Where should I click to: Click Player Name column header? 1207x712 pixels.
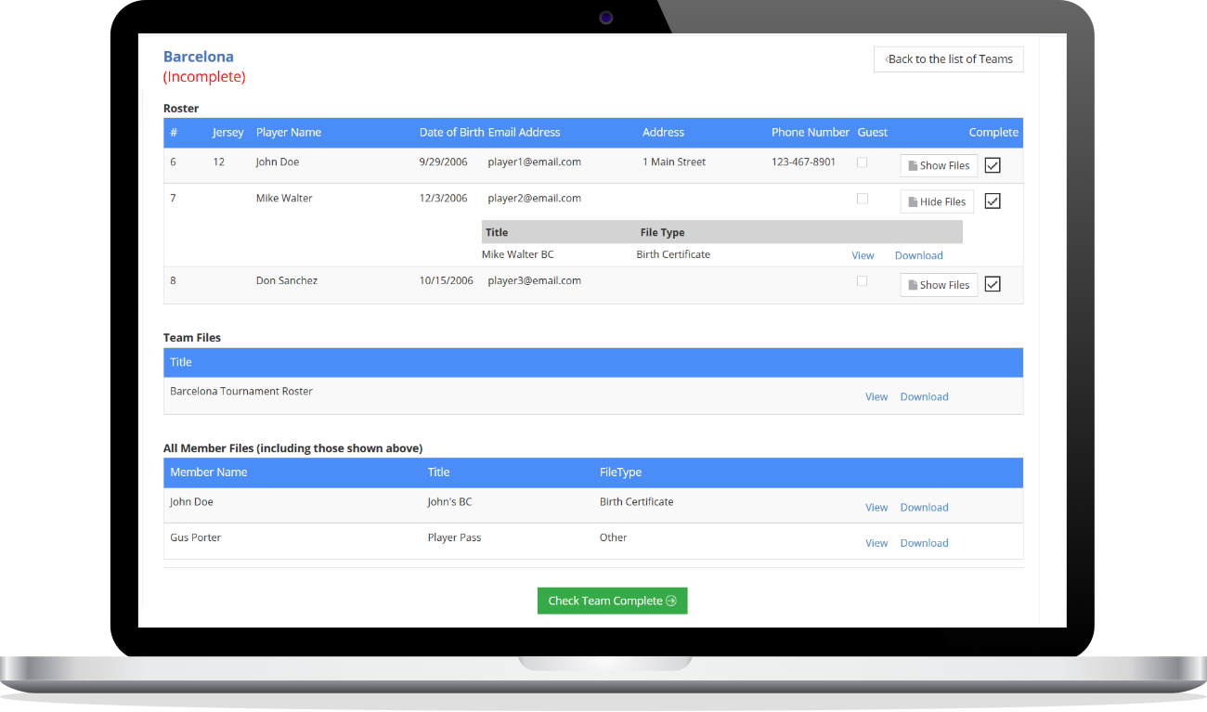coord(289,133)
